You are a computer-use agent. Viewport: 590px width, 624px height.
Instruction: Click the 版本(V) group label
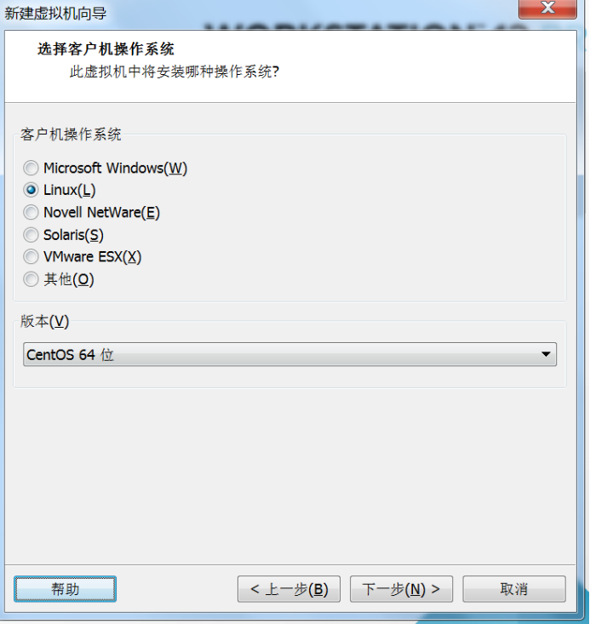click(44, 321)
